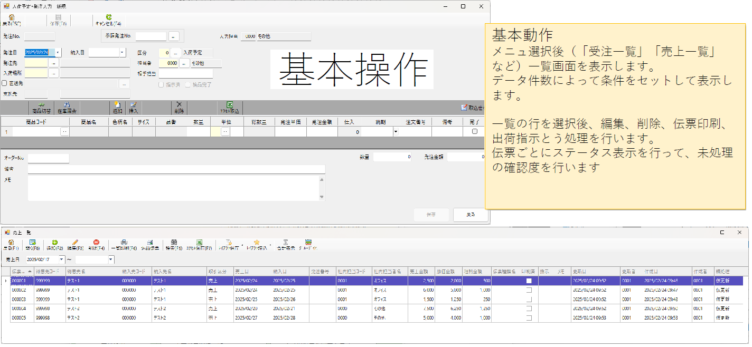
Task: Click the 合計表示 sigma icon
Action: 285,243
